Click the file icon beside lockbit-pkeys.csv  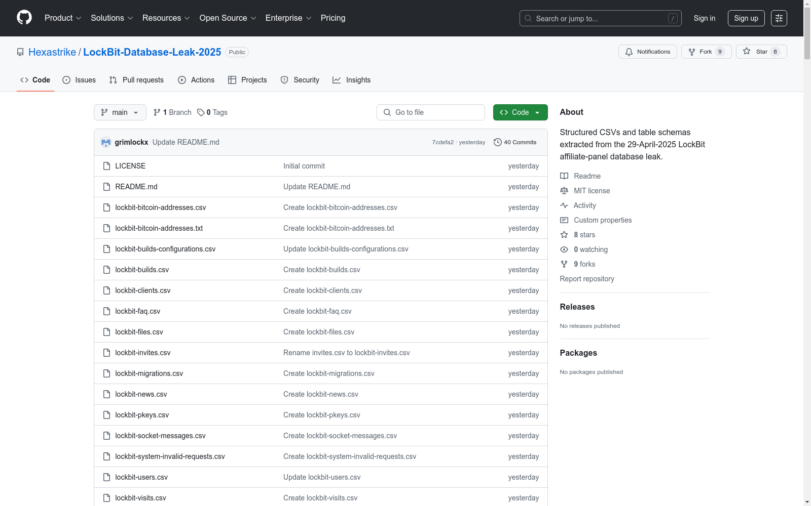point(106,415)
